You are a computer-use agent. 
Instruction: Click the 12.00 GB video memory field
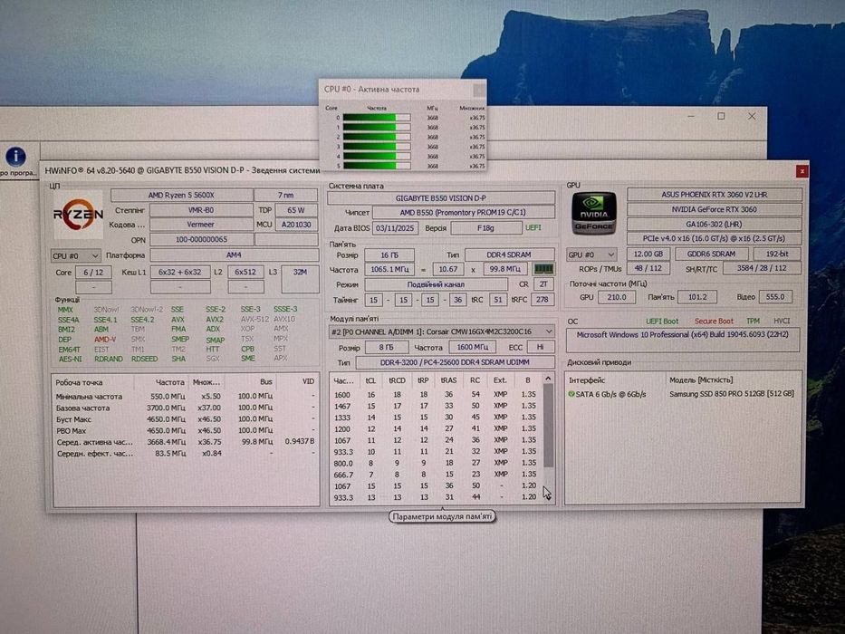[648, 254]
